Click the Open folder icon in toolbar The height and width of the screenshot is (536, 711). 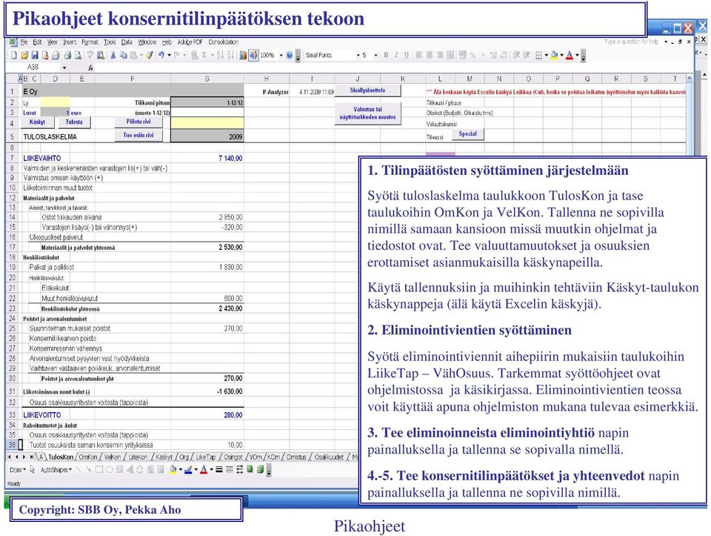pyautogui.click(x=24, y=55)
